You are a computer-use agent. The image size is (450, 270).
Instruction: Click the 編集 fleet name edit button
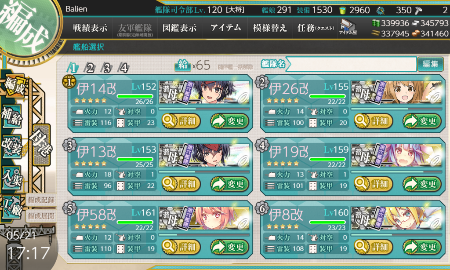(430, 64)
